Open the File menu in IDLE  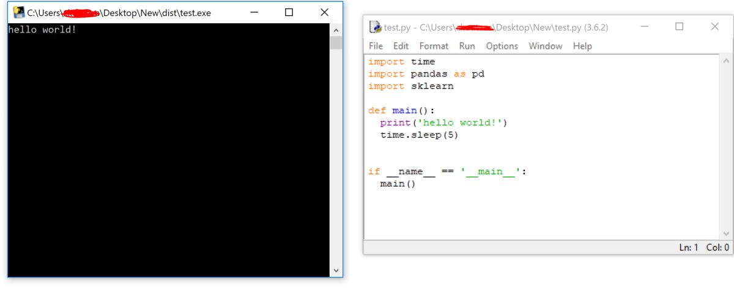[x=376, y=46]
